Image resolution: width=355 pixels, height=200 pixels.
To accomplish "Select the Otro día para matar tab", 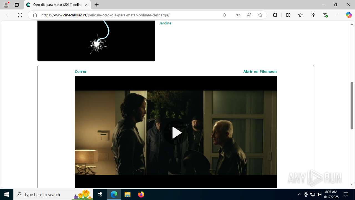I will (57, 5).
